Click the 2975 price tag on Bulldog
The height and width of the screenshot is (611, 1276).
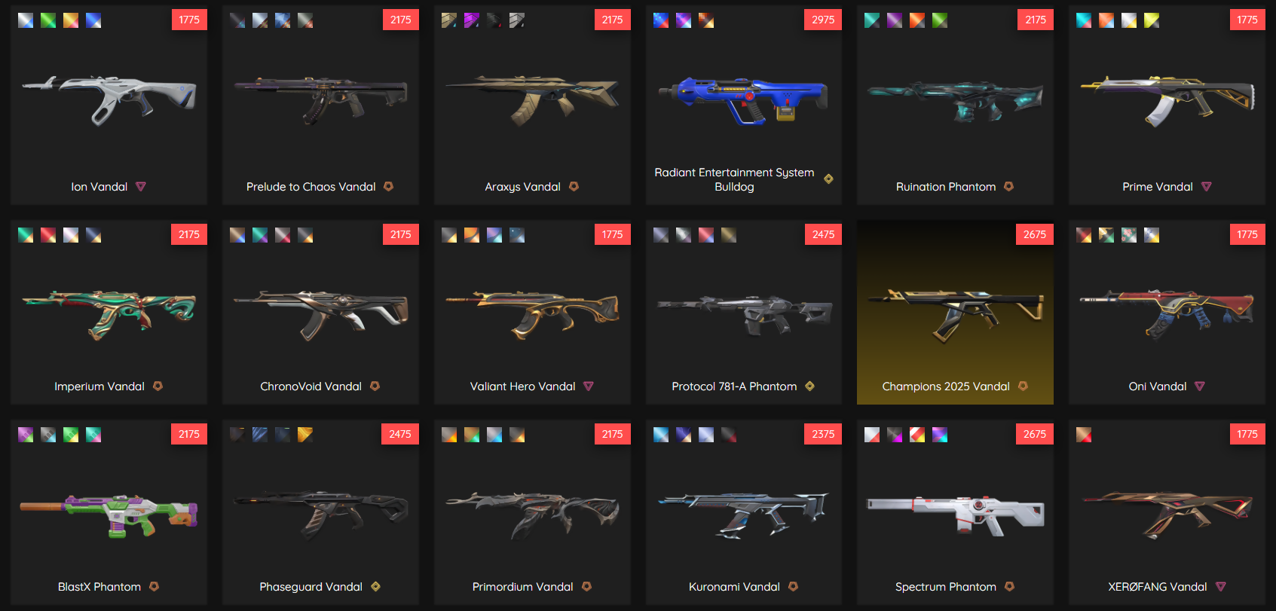pos(823,20)
